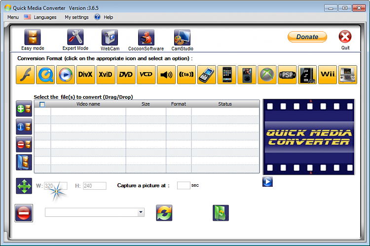Click the capture picture seconds field
Viewport: 370px width, 246px height.
[x=184, y=186]
